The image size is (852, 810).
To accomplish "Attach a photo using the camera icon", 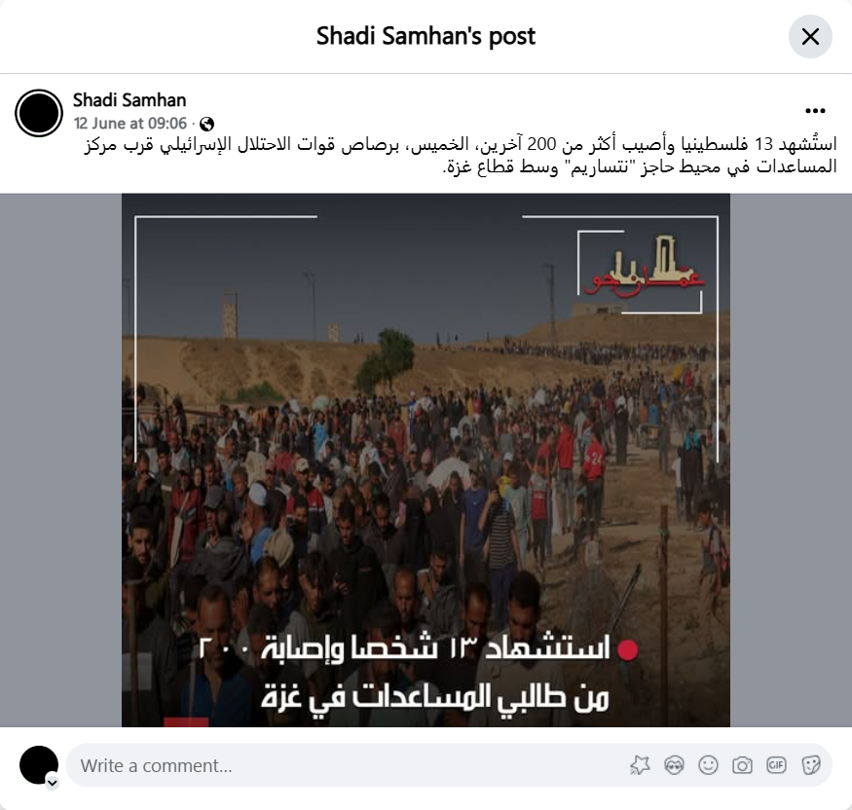I will 742,765.
